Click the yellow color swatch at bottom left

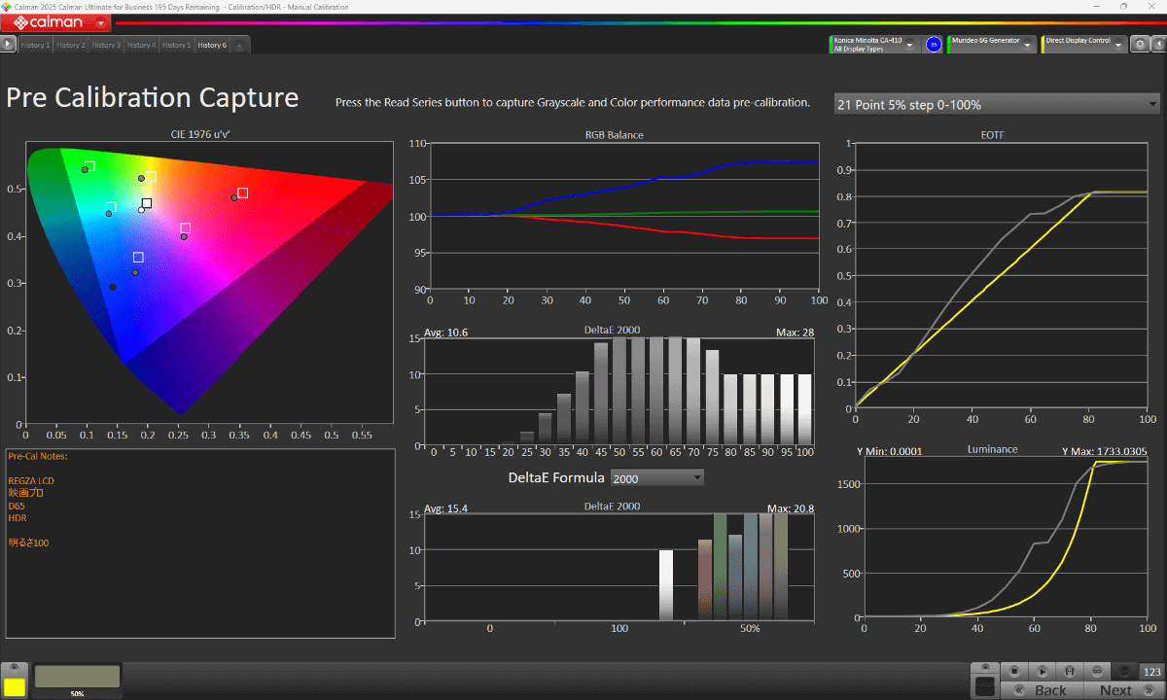coord(15,686)
